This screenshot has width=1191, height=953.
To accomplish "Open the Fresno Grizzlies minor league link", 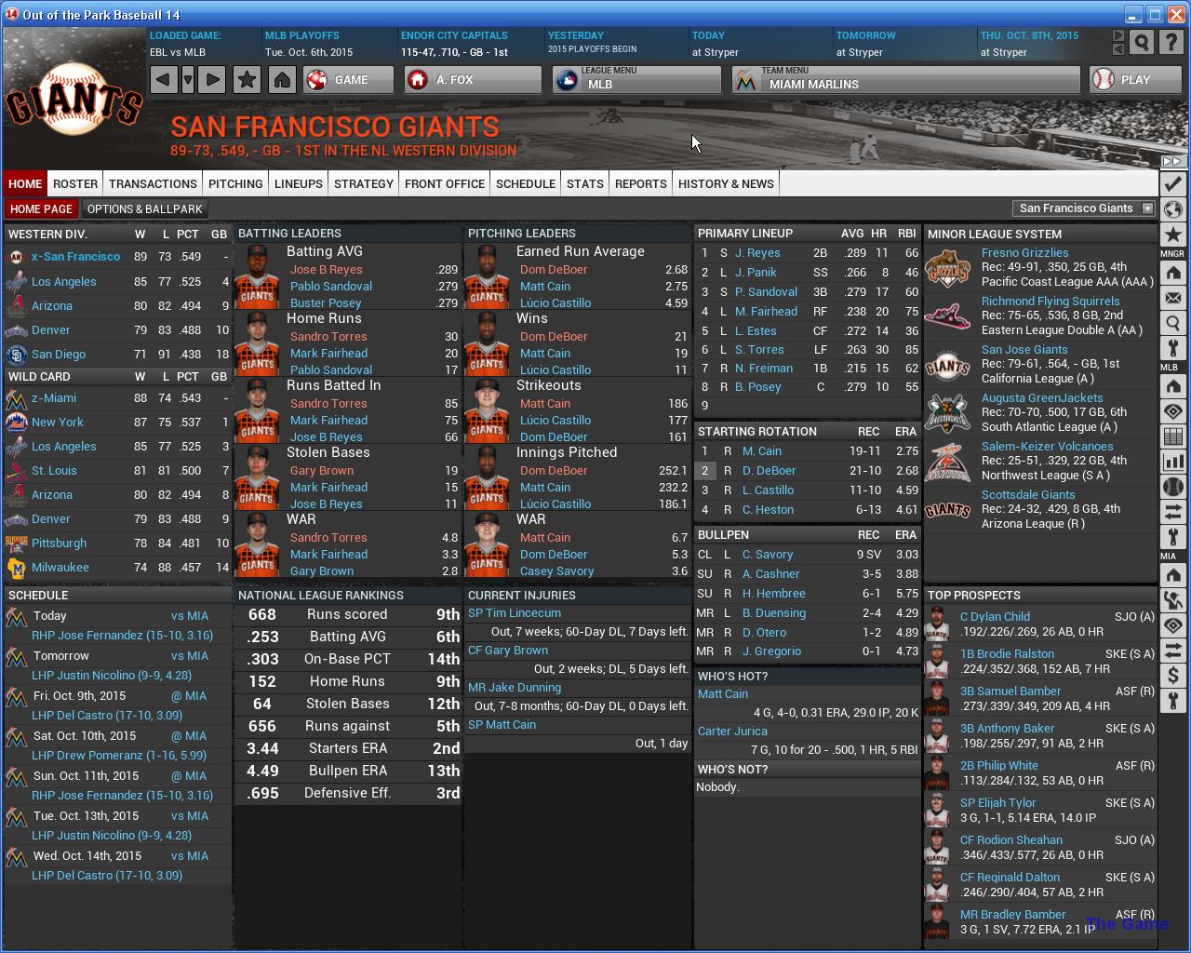I will [1024, 252].
